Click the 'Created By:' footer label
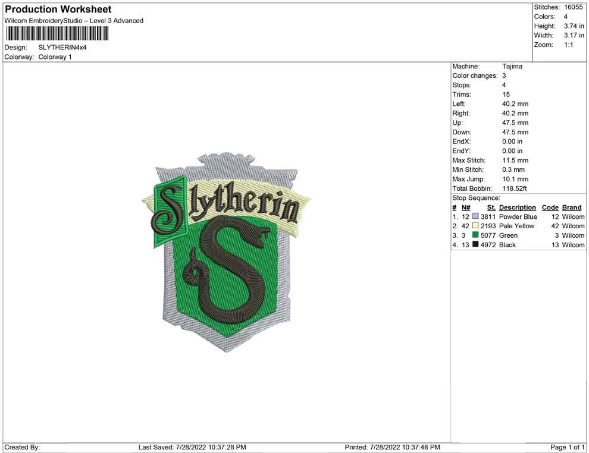 click(x=22, y=447)
